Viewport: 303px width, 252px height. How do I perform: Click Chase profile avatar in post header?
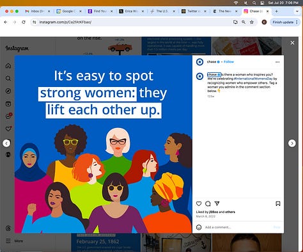coord(199,62)
